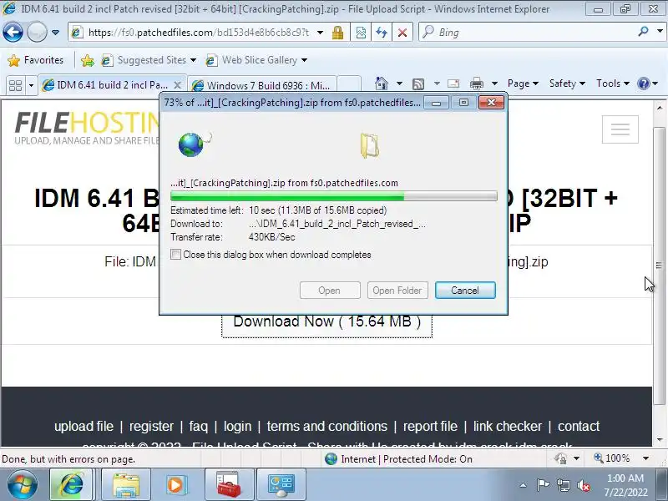Click the search magnifier icon

point(644,32)
